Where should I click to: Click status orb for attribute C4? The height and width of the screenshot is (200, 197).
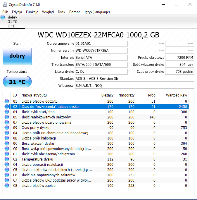[x=7, y=164]
